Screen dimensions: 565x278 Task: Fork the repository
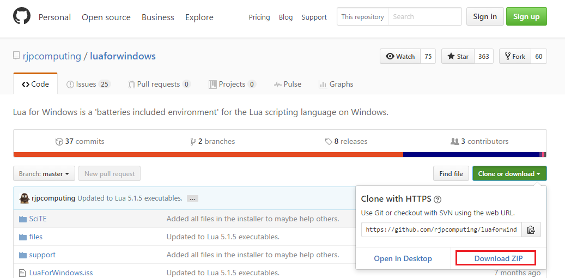(515, 56)
